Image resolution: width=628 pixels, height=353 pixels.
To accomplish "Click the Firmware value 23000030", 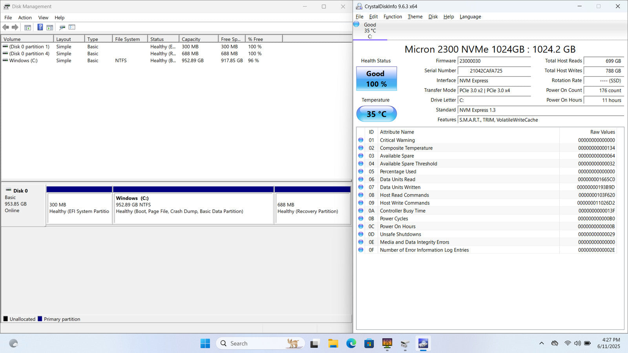I will 494,61.
